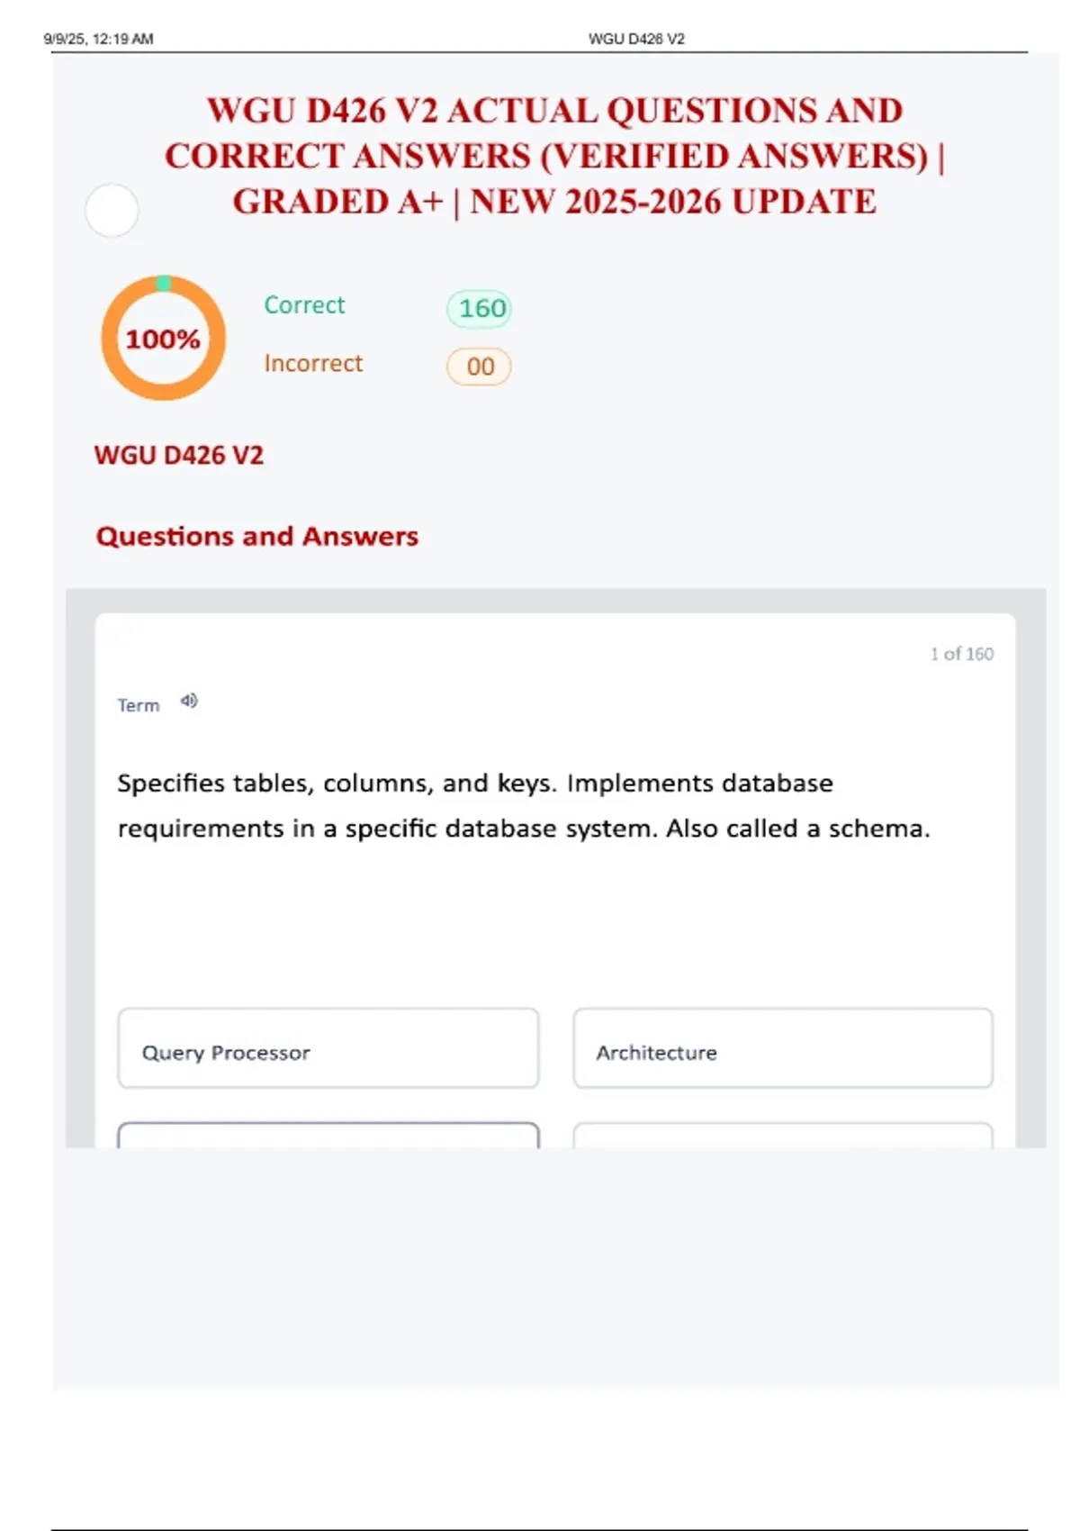Click the 100% label inside the progress ring

pos(163,340)
